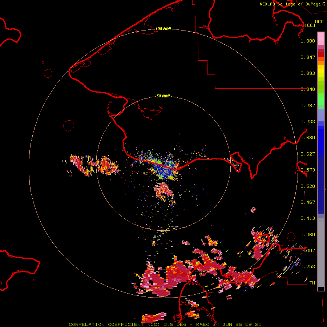Screen dimensions: 327x327
Task: Click the 0.360 scale label
Action: click(x=308, y=235)
